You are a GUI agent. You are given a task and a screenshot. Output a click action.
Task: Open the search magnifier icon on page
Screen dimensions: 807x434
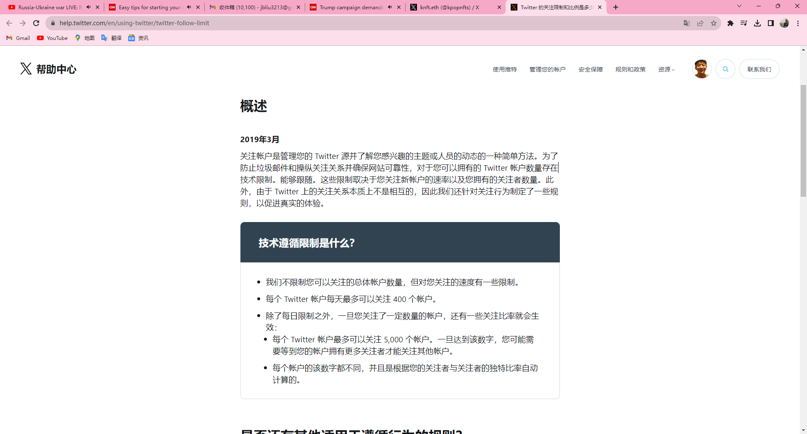pyautogui.click(x=725, y=69)
